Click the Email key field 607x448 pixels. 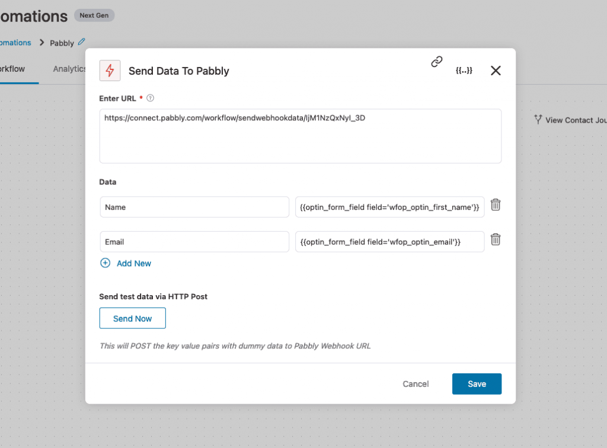[x=194, y=242]
